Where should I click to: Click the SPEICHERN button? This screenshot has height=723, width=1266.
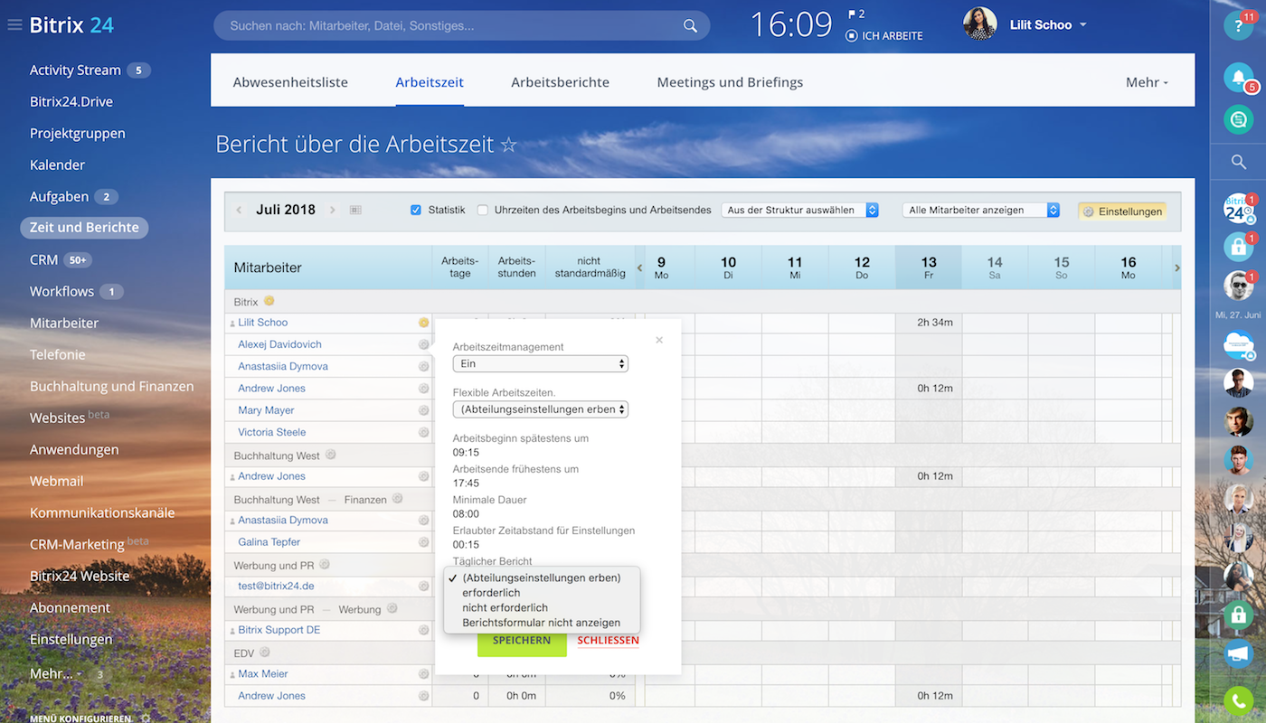click(x=522, y=641)
